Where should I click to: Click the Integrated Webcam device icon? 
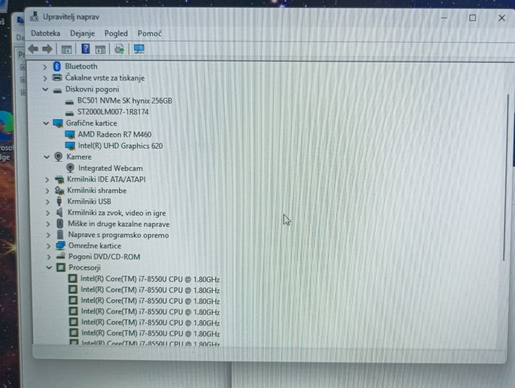70,168
